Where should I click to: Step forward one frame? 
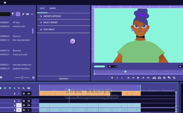point(143,78)
